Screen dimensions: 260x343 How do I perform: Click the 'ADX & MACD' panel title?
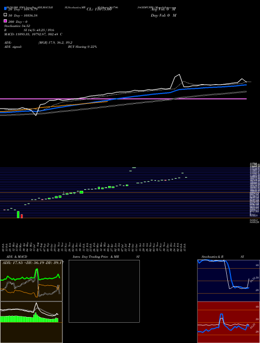[17, 257]
